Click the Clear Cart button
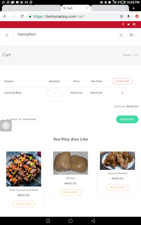The image size is (141, 225). pyautogui.click(x=122, y=81)
